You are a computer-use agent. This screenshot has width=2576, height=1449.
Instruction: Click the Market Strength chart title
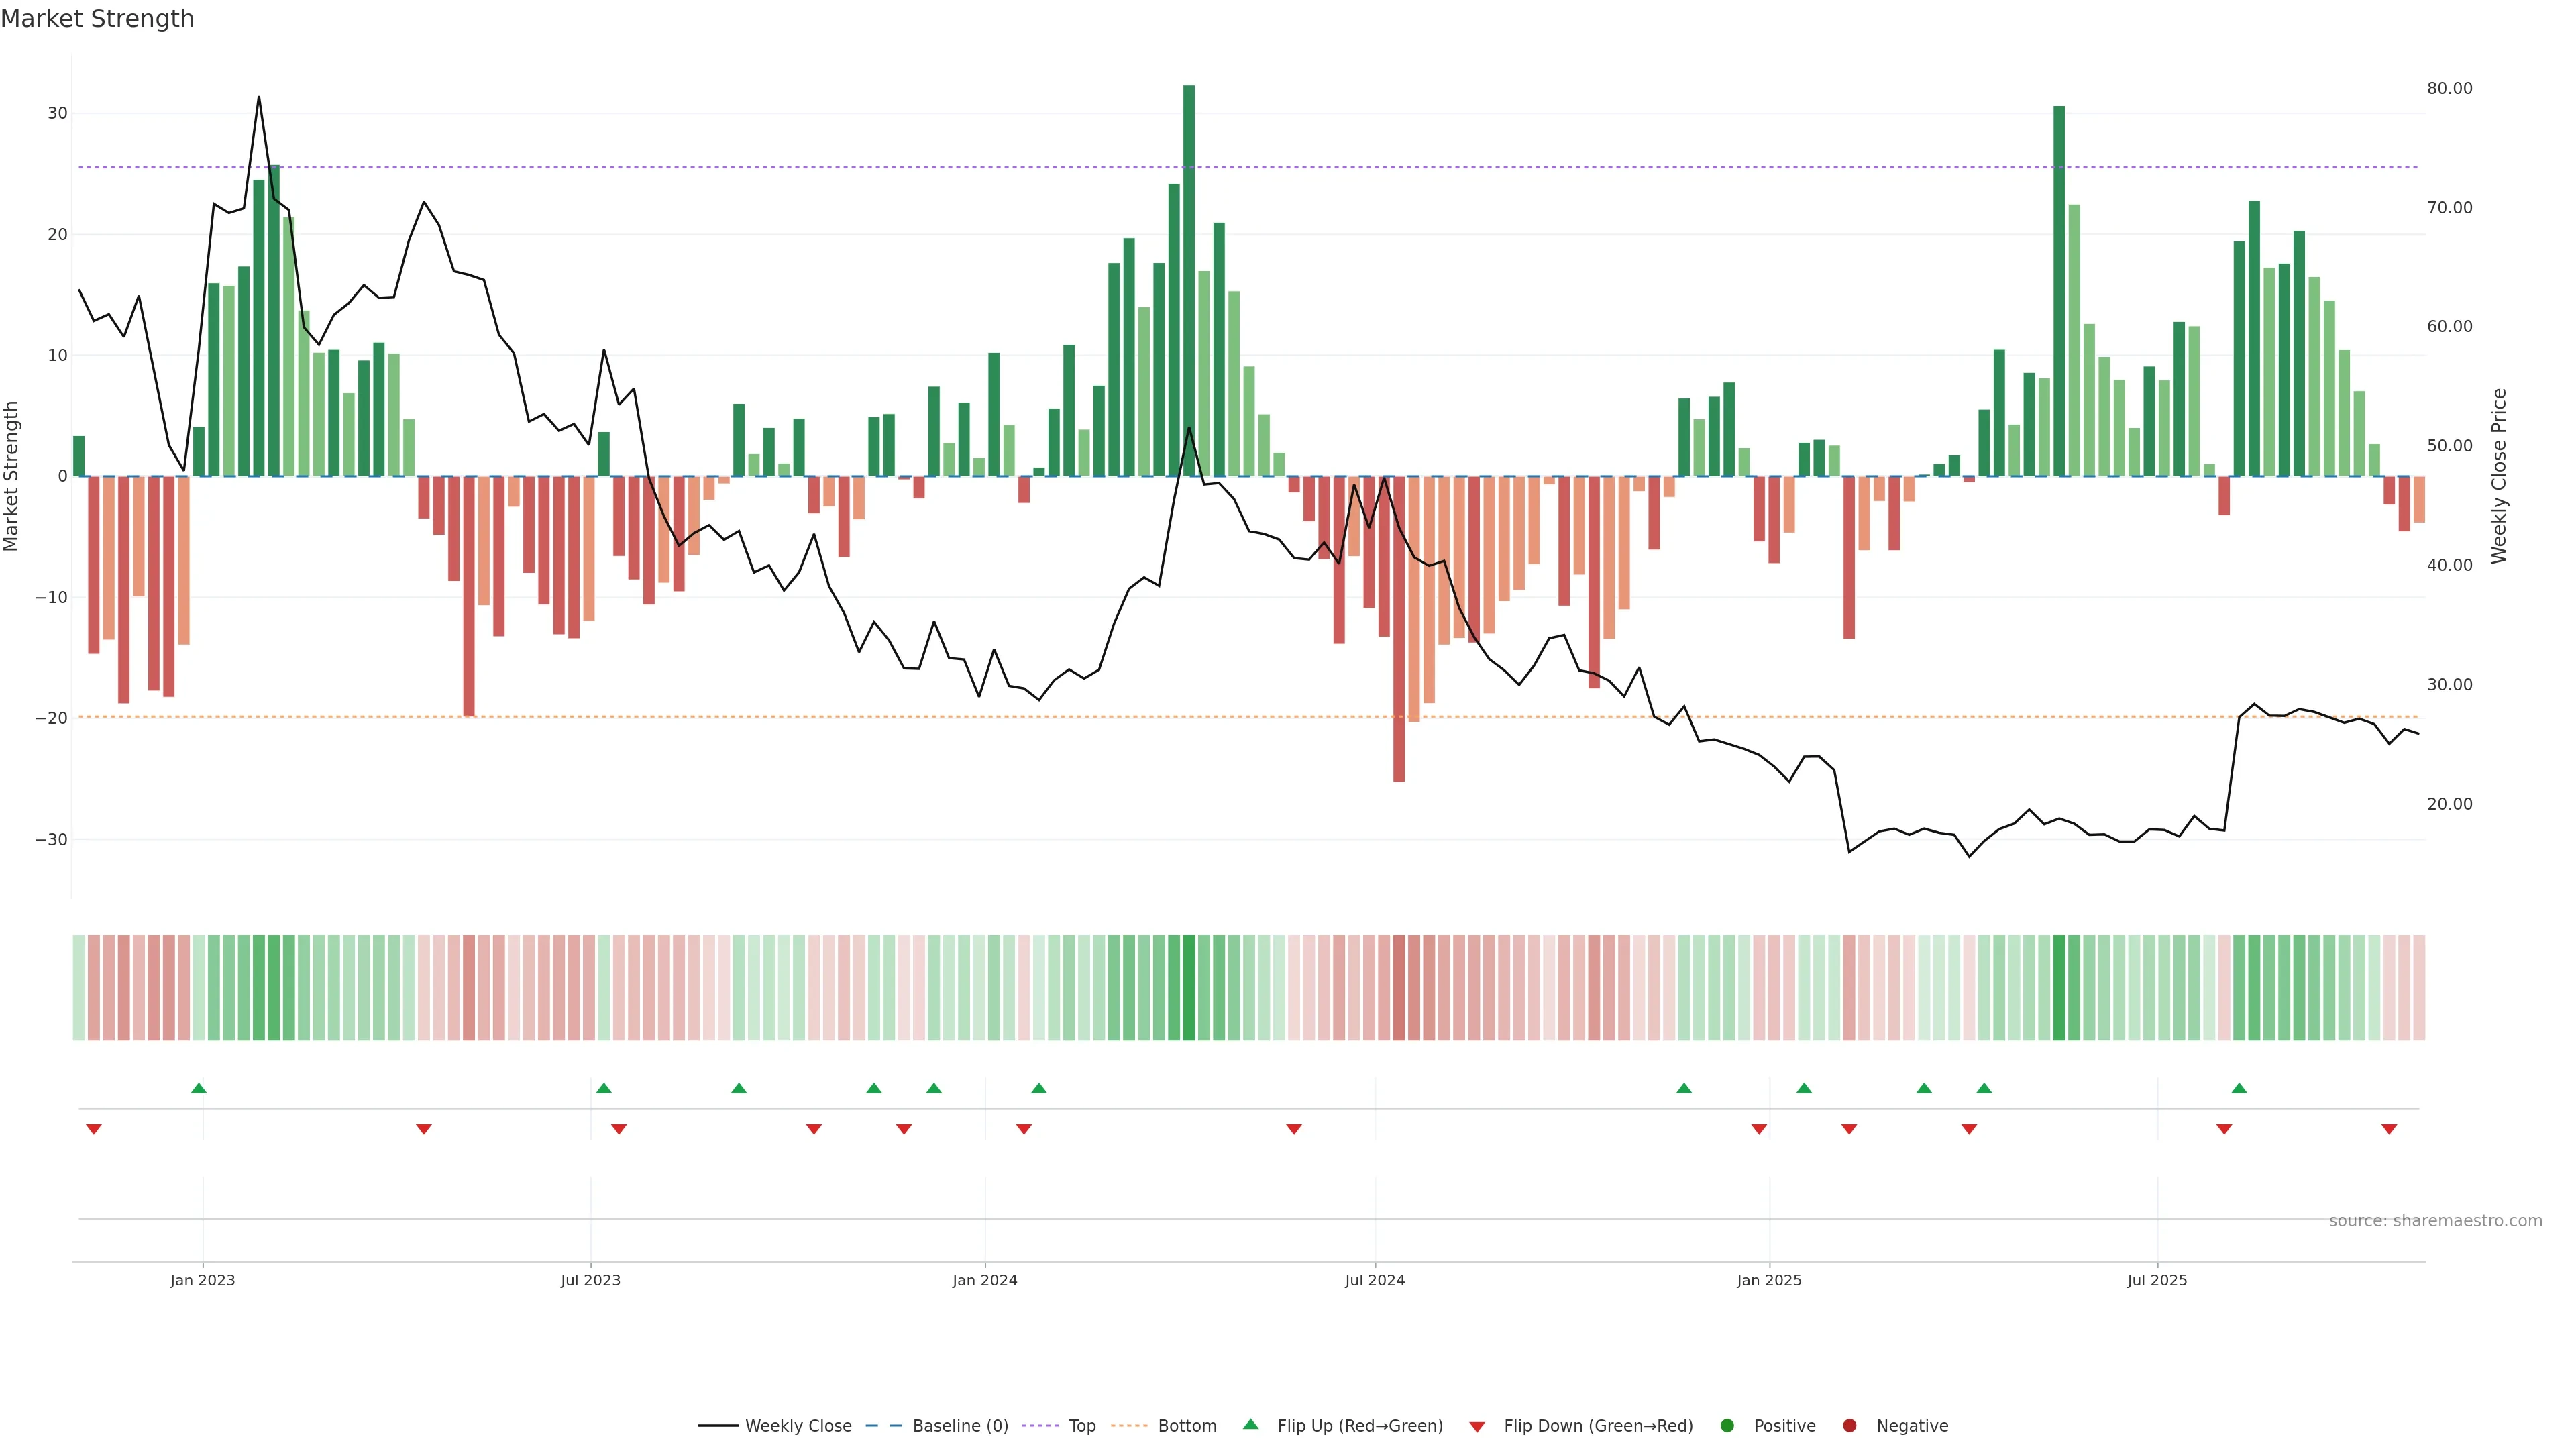point(97,19)
